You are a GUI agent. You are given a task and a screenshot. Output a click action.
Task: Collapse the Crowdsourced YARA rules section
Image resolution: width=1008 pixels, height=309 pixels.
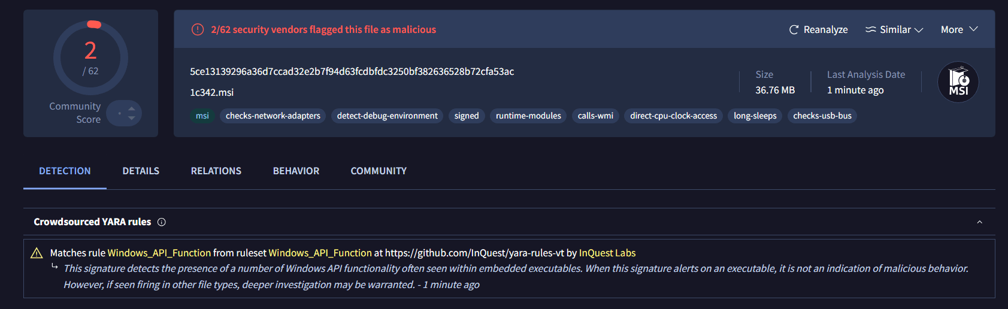tap(980, 222)
